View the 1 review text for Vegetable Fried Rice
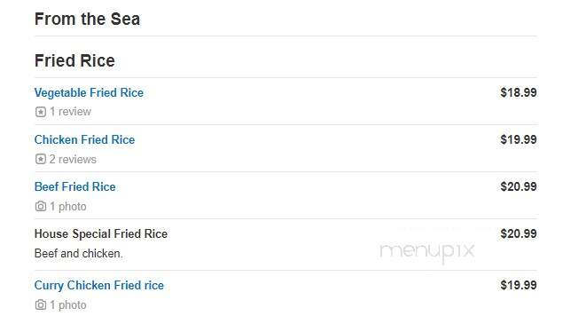This screenshot has width=586, height=324. (70, 112)
